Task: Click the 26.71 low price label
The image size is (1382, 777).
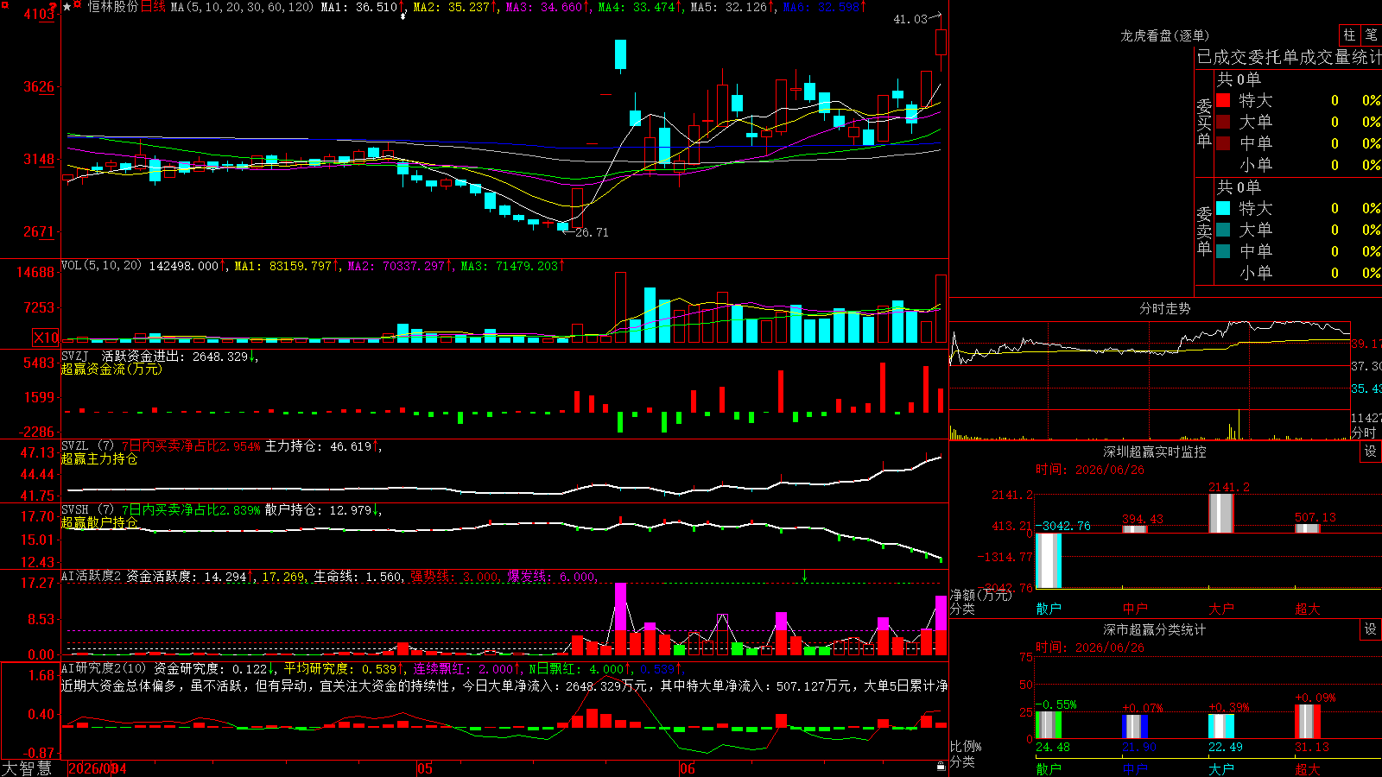Action: point(592,232)
